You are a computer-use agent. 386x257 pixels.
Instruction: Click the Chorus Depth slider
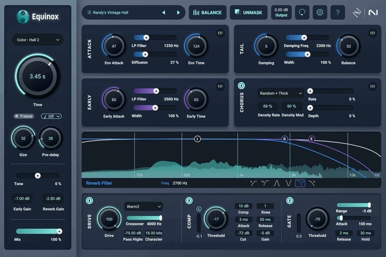pyautogui.click(x=330, y=108)
